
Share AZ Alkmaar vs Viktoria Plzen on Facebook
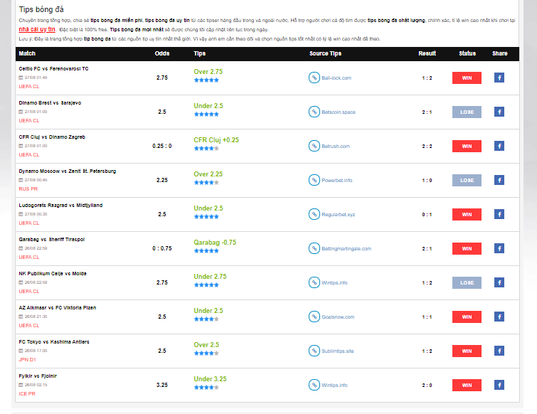pos(499,317)
